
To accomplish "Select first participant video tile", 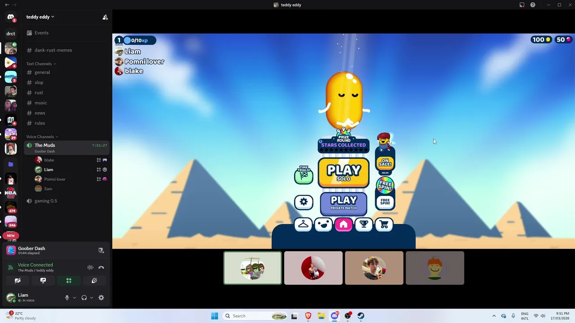I will pos(253,268).
